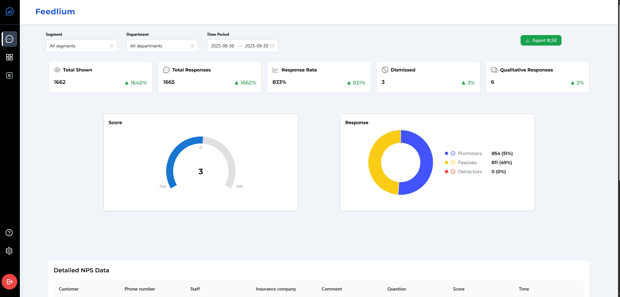
Task: Open the feedback chat sidebar icon
Action: 9,39
